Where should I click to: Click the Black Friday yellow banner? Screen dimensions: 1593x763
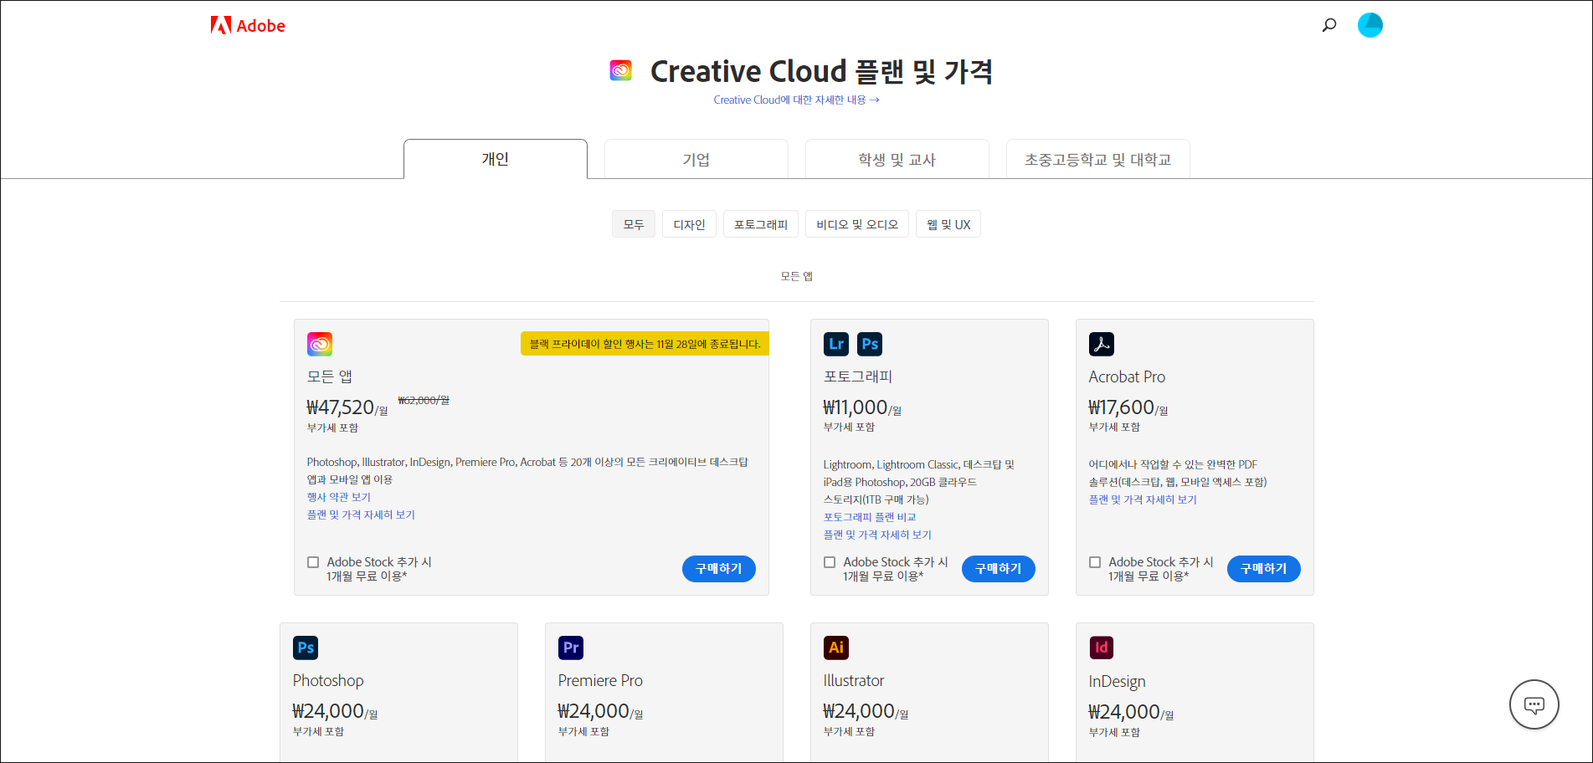click(645, 344)
